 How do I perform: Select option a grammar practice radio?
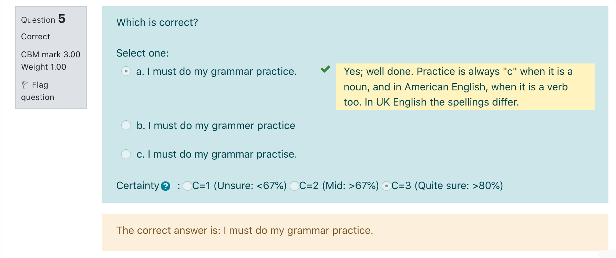126,71
